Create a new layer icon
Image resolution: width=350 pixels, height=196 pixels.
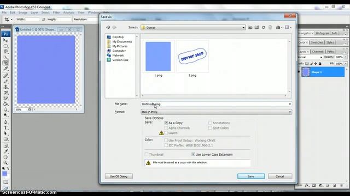[x=334, y=185]
